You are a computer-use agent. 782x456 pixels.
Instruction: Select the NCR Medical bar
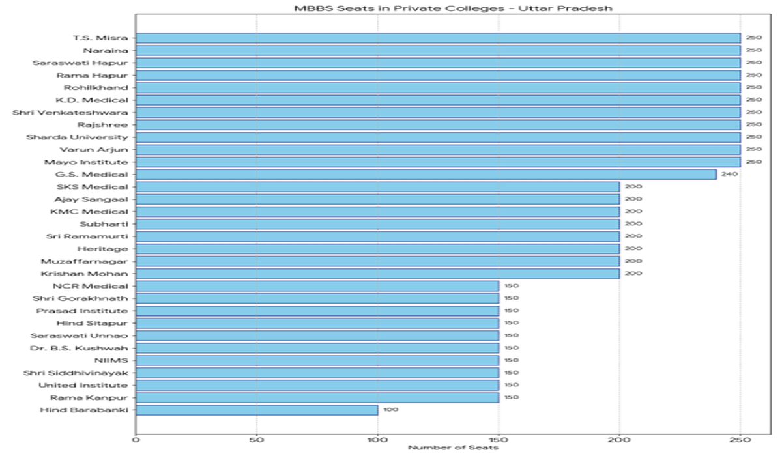coord(317,286)
